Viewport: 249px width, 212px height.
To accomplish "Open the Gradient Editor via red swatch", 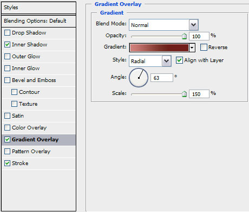I will pos(159,47).
